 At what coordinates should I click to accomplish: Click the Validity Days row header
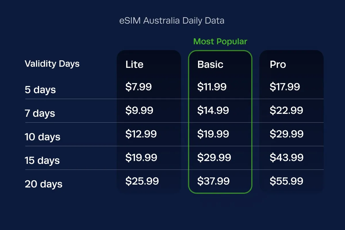(x=52, y=64)
